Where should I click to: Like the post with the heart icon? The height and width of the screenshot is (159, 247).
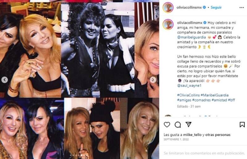point(167,125)
